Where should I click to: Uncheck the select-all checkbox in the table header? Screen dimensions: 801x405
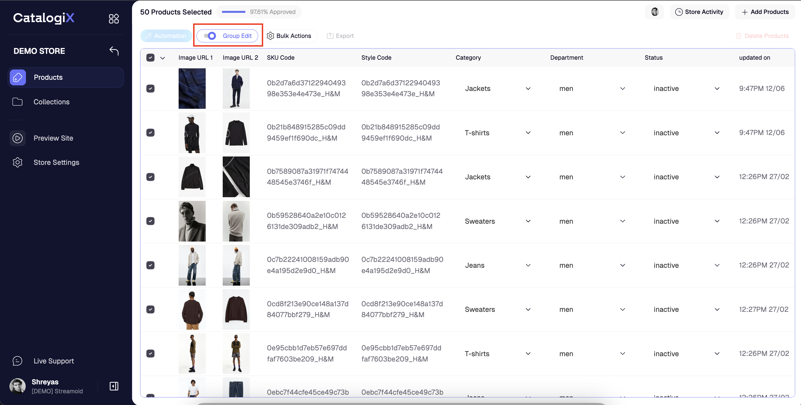pyautogui.click(x=150, y=57)
